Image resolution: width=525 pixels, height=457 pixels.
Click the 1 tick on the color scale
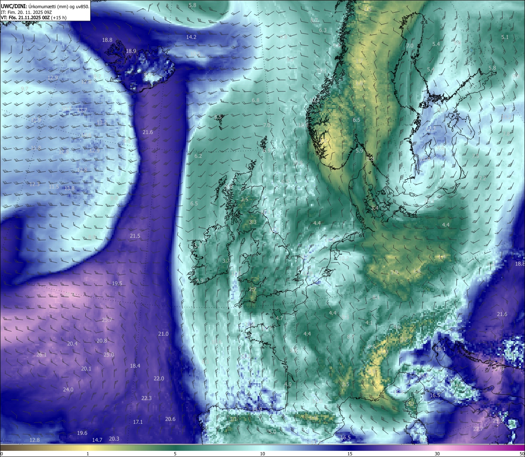88,454
